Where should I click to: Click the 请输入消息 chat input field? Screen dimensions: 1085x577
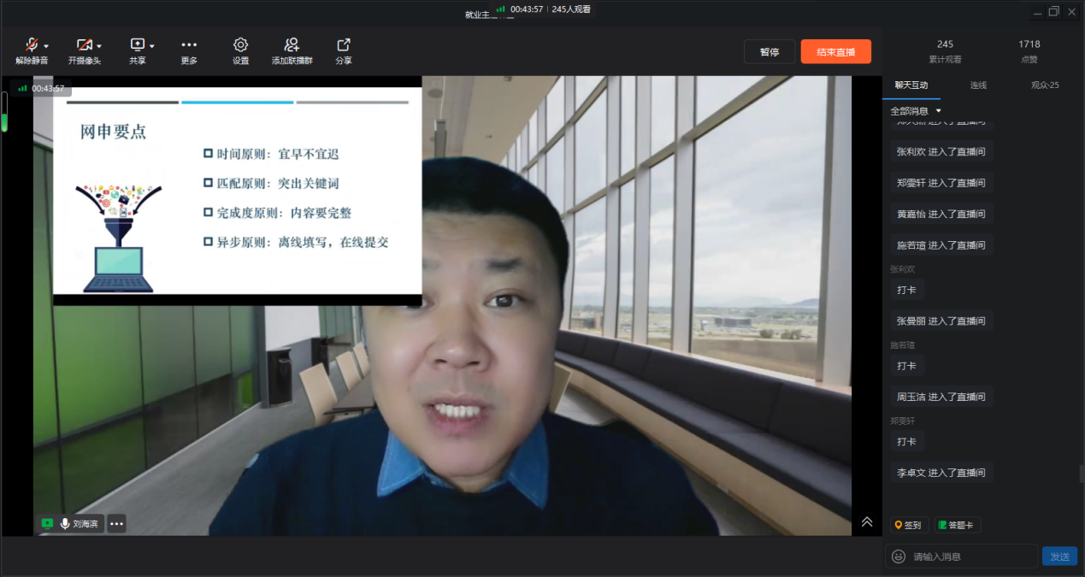click(970, 556)
